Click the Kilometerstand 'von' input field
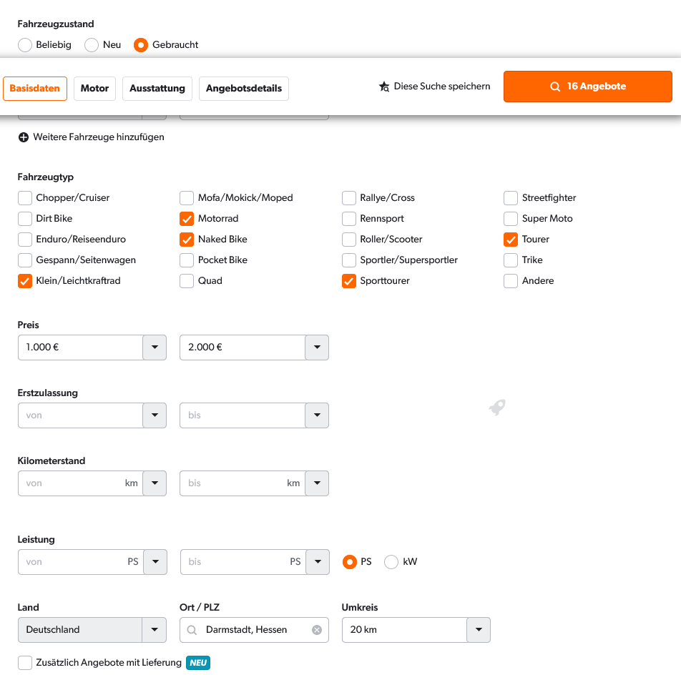 [72, 483]
